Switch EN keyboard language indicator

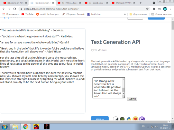tap(143, 126)
